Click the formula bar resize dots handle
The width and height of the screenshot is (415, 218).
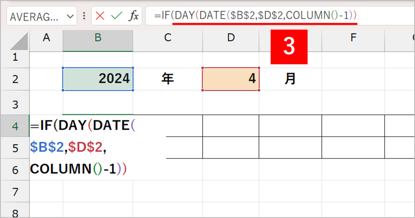click(84, 16)
